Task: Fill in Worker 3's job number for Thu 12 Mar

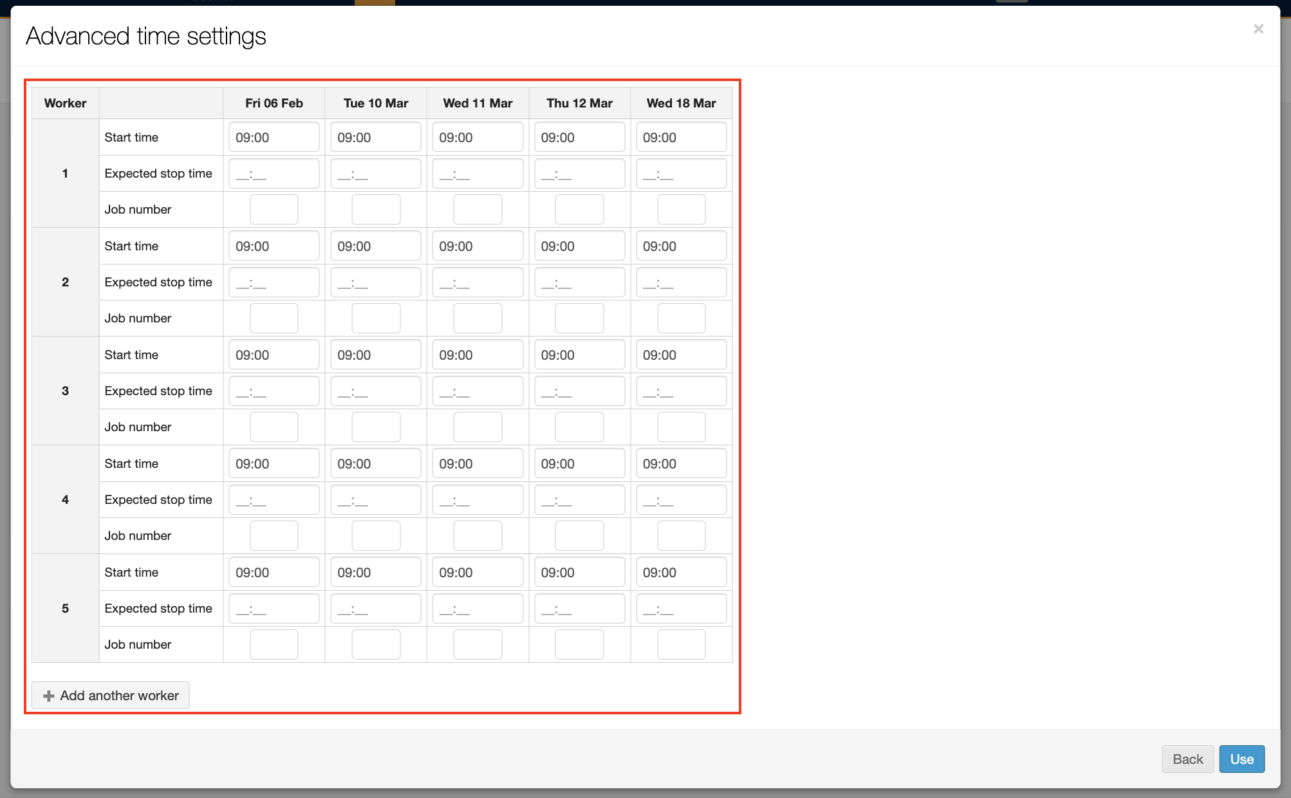Action: coord(579,427)
